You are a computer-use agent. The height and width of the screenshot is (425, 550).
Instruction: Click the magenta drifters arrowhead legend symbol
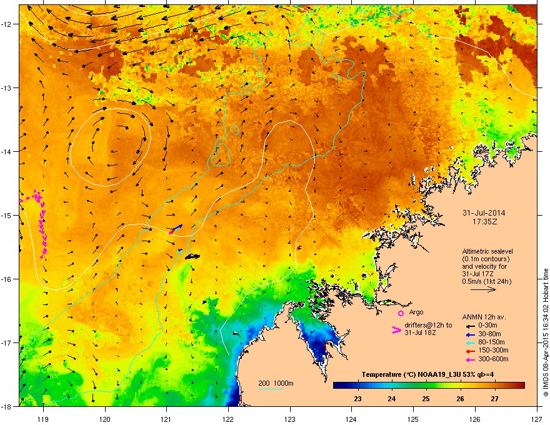[396, 329]
